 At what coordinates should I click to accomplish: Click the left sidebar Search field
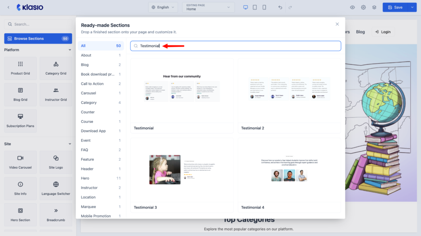38,24
